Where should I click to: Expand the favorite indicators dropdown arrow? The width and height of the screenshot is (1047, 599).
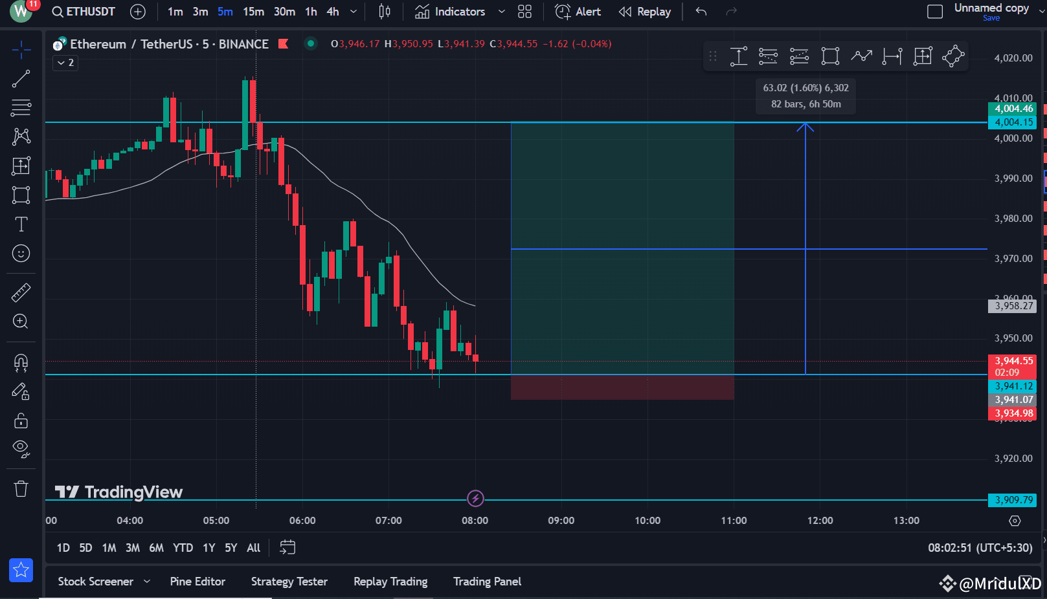point(501,12)
